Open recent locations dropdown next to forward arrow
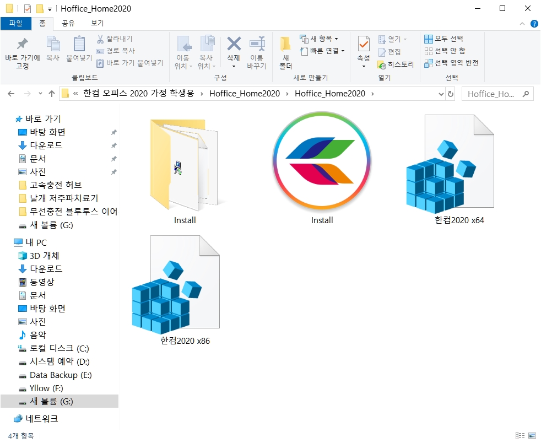The image size is (541, 443). tap(40, 94)
